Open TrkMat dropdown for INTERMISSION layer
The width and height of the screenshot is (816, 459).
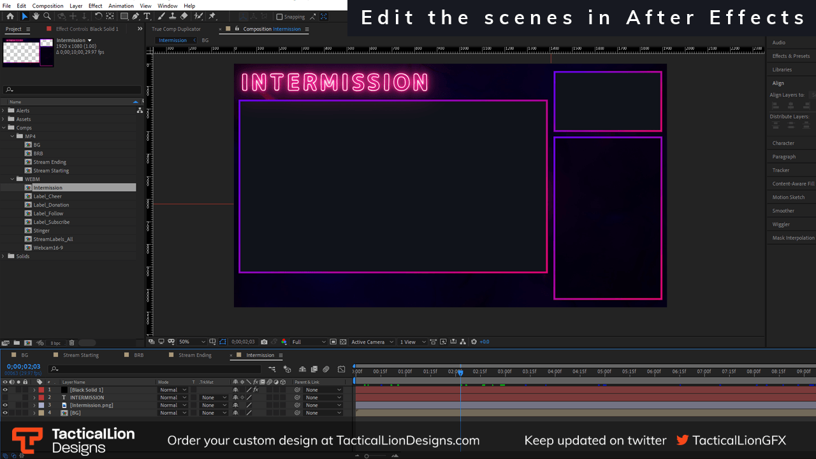click(214, 397)
